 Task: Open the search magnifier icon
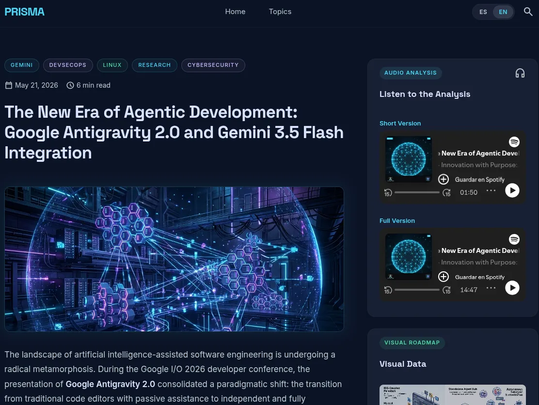click(x=528, y=12)
